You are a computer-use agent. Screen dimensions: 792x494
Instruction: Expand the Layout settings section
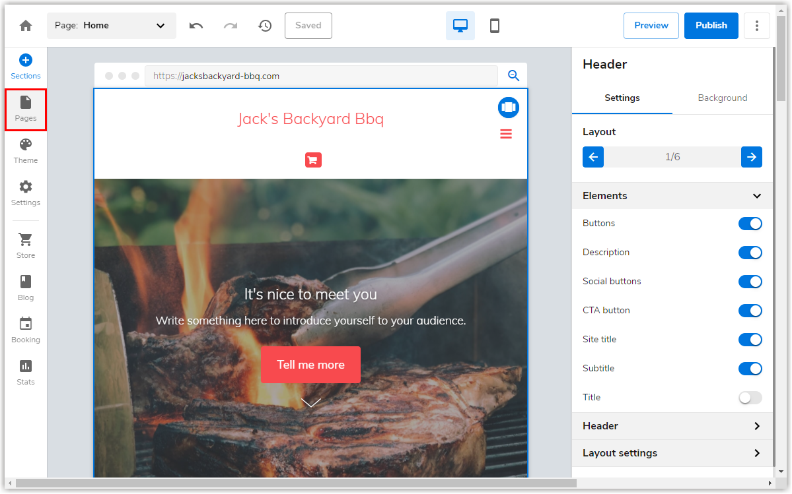click(672, 453)
